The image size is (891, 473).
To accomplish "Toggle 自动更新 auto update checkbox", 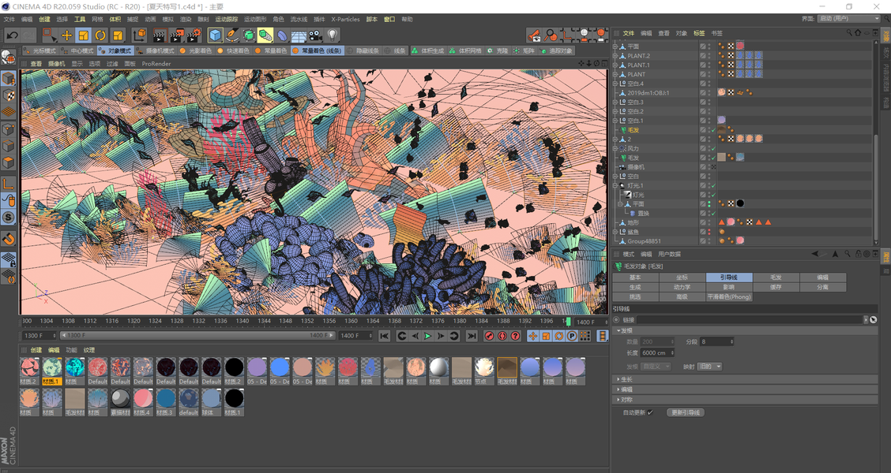I will coord(650,413).
